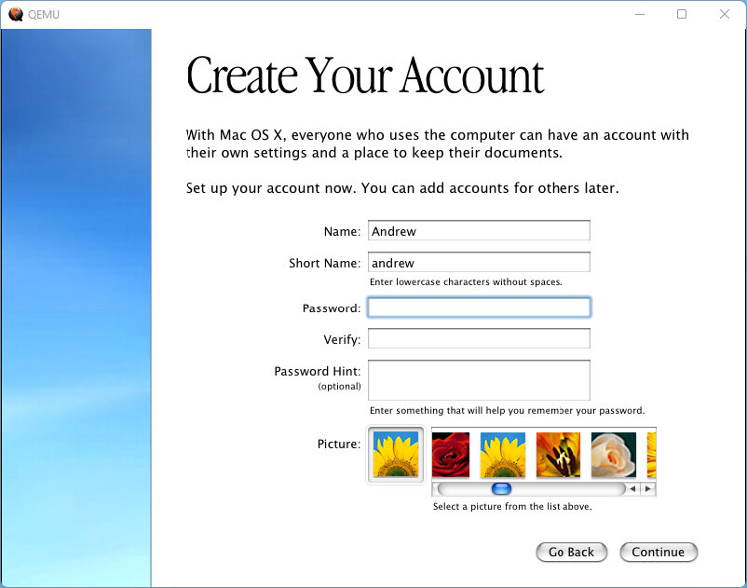Click the partially visible yellow flower picture
Image resolution: width=747 pixels, height=588 pixels.
coord(651,455)
